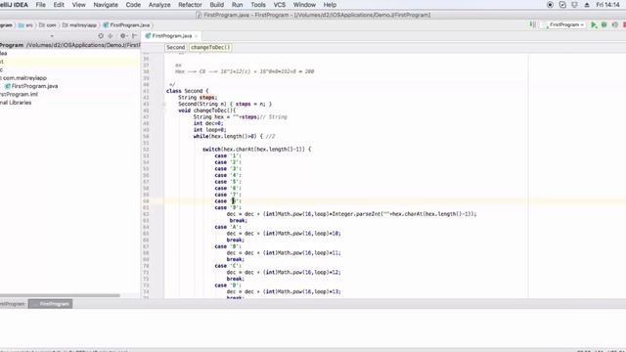Click the Make Project build icon
Screen dimensions: 626x352
(532, 24)
